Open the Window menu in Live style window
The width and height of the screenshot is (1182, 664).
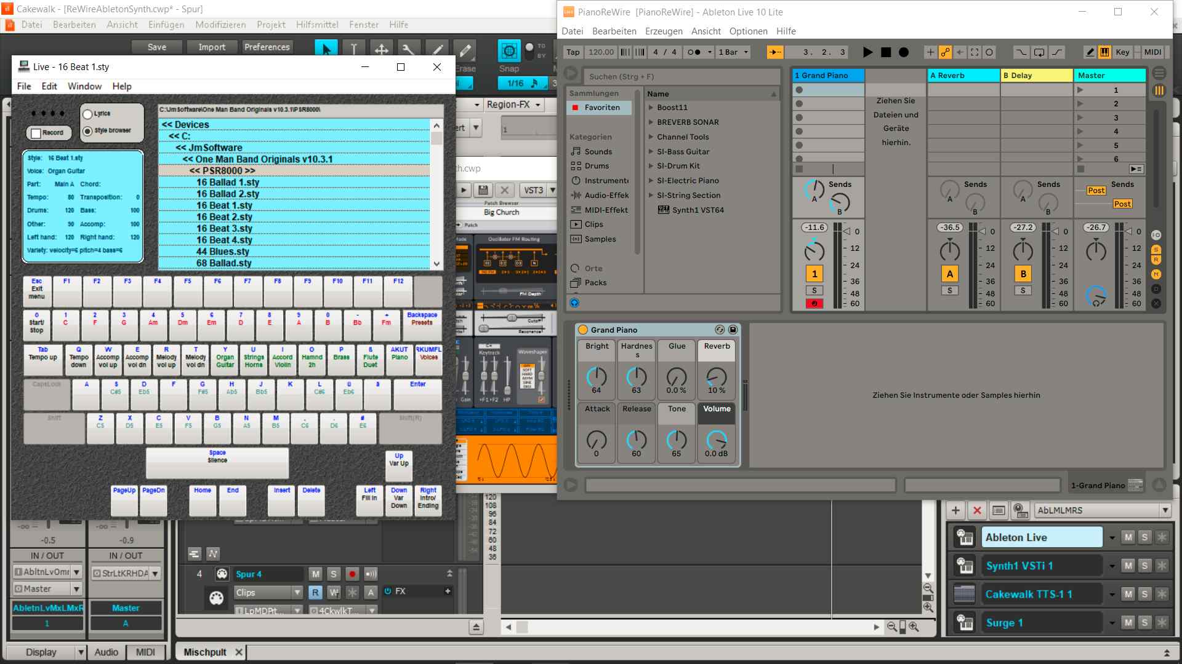[x=84, y=86]
